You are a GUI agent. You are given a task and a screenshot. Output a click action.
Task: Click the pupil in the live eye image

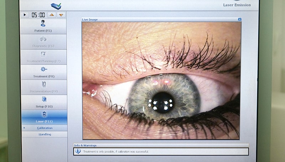point(163,103)
